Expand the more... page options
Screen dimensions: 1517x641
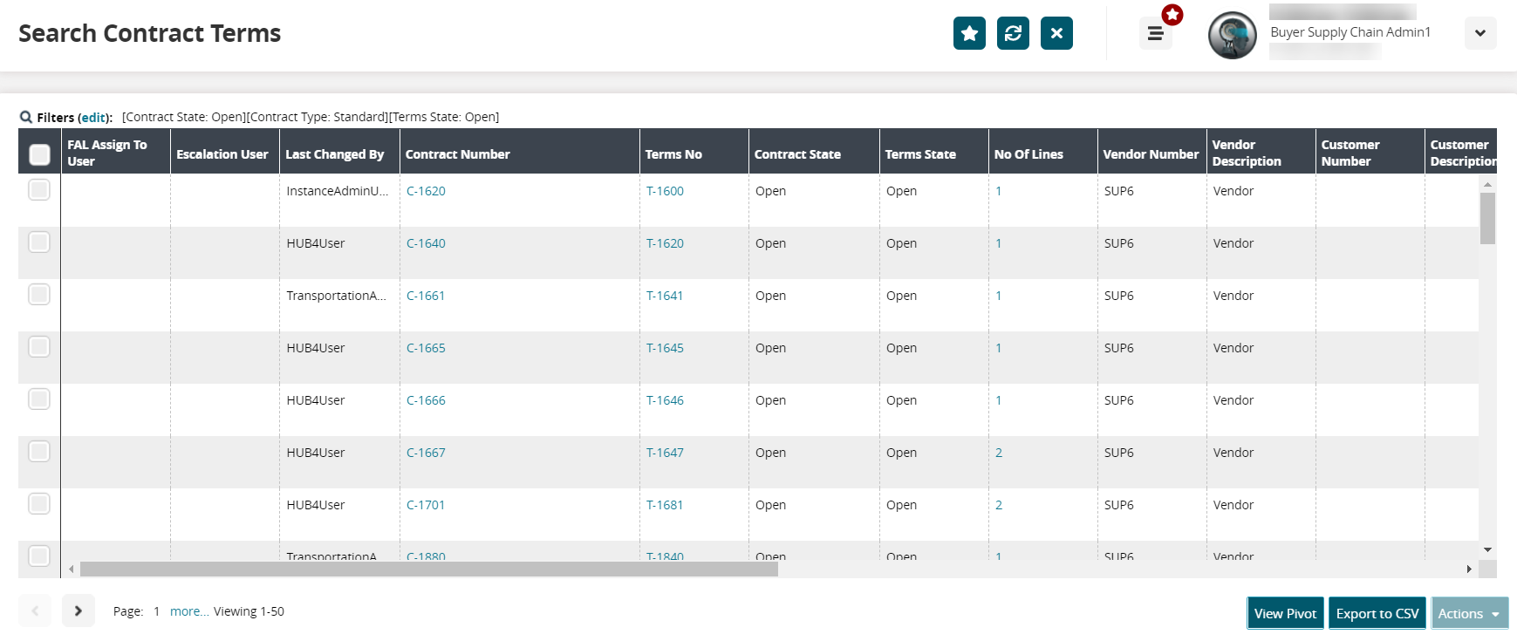pyautogui.click(x=188, y=611)
